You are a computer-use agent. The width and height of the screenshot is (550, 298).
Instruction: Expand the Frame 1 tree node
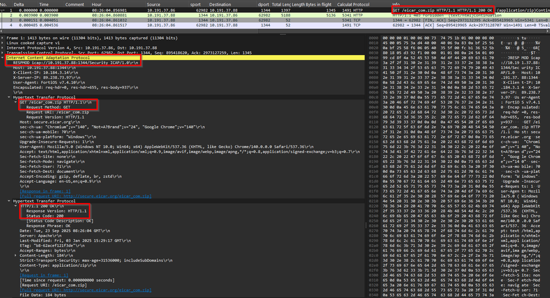tap(3, 37)
